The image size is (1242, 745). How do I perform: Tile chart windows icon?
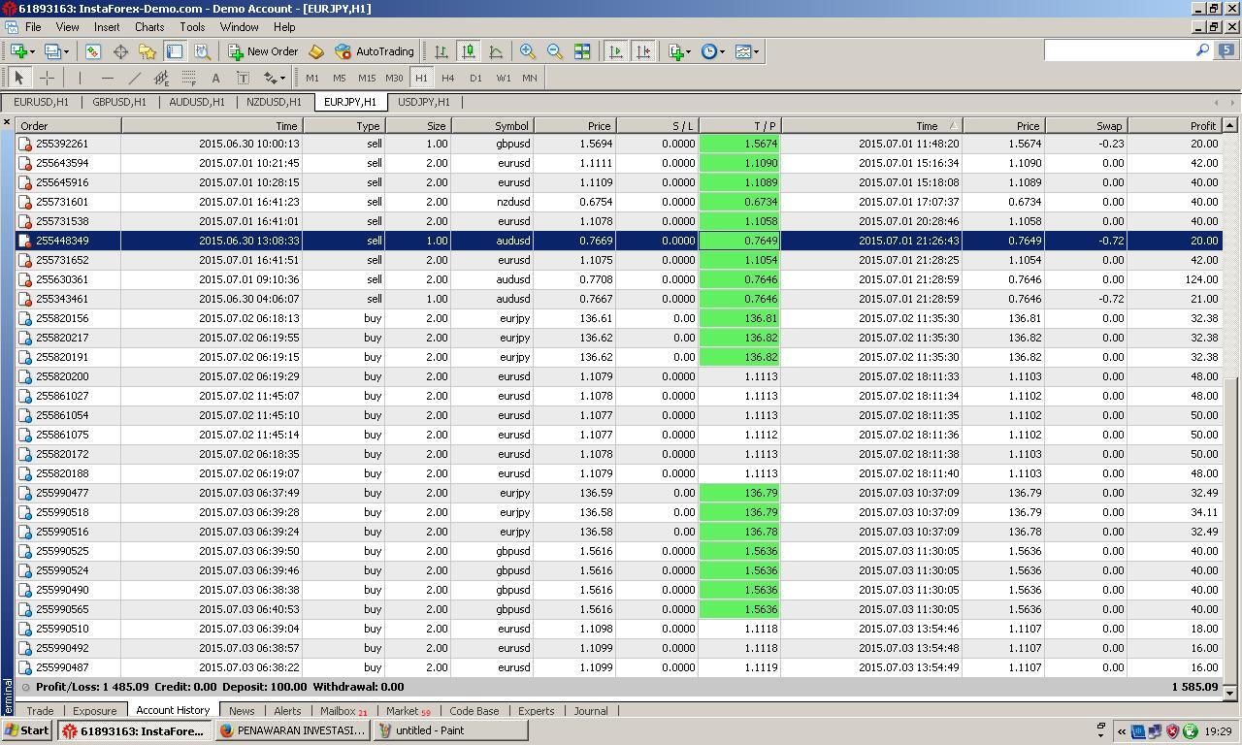(x=582, y=51)
